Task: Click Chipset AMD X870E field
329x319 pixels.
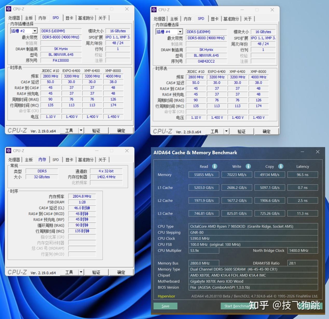Action: point(253,275)
